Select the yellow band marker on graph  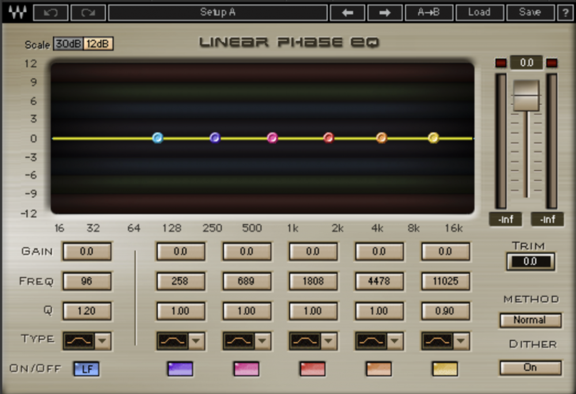click(434, 138)
